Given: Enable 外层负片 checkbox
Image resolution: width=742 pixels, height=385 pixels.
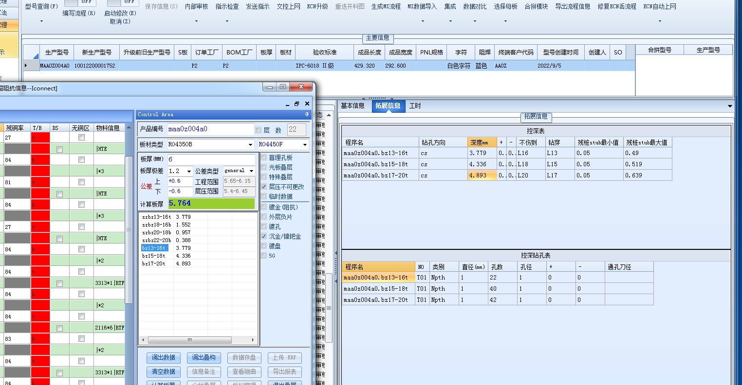Looking at the screenshot, I should [264, 217].
